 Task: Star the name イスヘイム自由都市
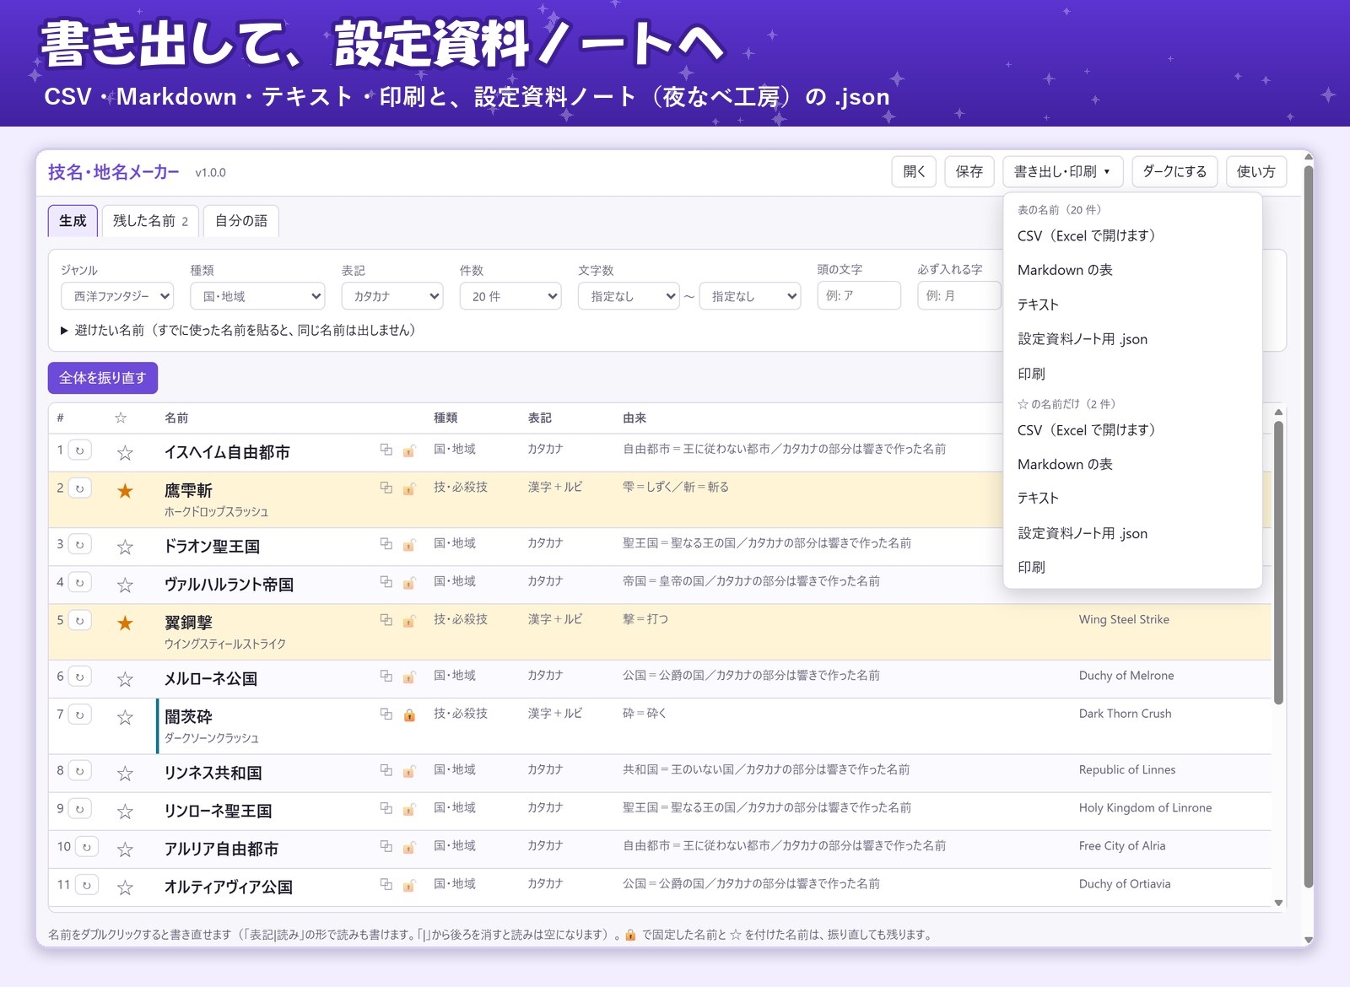pyautogui.click(x=125, y=453)
